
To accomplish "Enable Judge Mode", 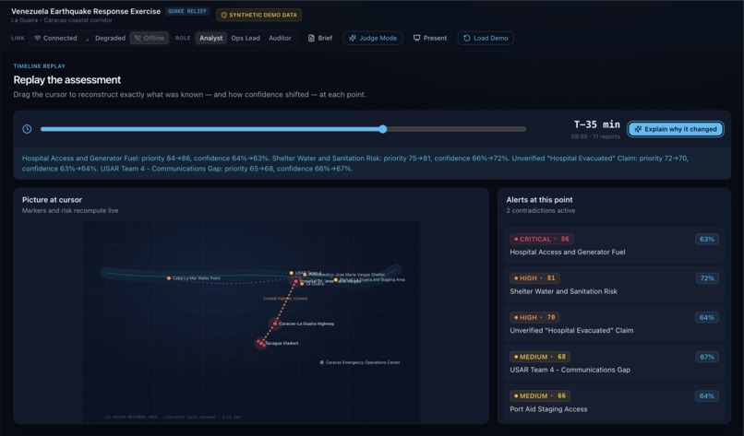I will [x=373, y=38].
